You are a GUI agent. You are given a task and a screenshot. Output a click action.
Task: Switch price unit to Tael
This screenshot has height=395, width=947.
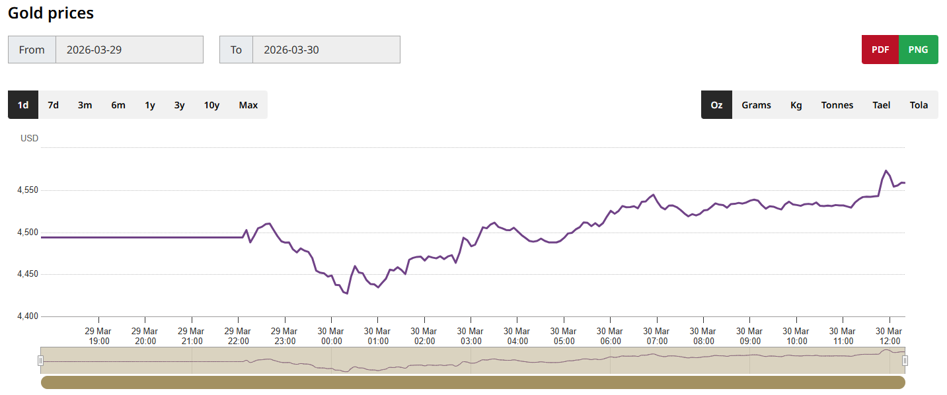(882, 105)
